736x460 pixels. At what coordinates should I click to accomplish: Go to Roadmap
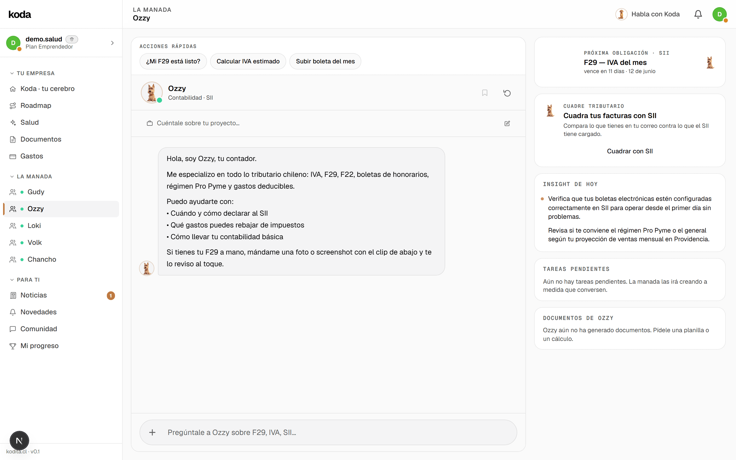[x=61, y=106]
